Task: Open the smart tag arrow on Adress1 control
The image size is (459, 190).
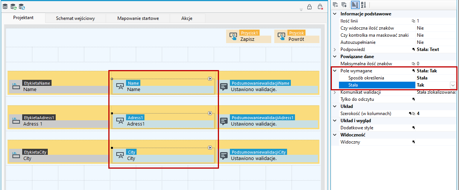Action: pos(210,113)
